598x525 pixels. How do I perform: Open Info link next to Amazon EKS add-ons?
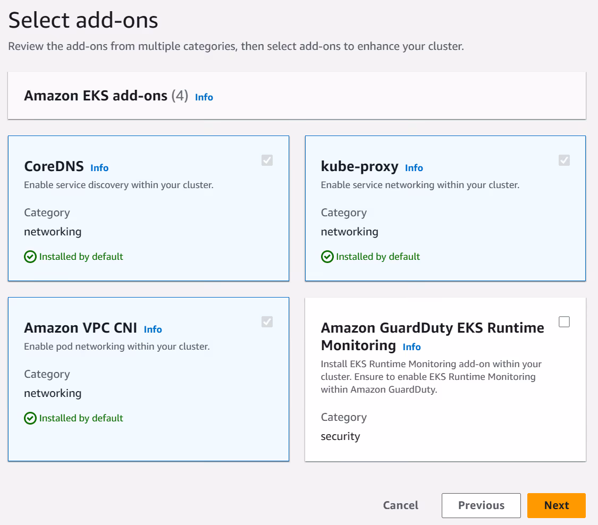pos(204,97)
